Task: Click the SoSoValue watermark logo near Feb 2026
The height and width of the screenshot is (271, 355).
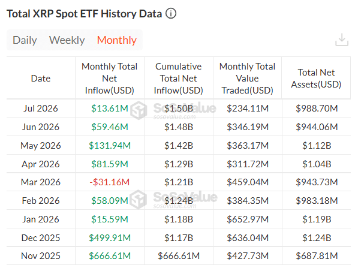Action: point(139,200)
